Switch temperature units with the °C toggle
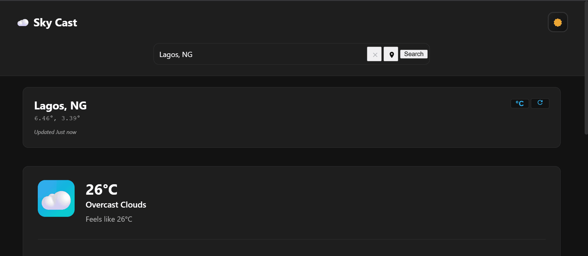Viewport: 588px width, 256px height. coord(520,104)
